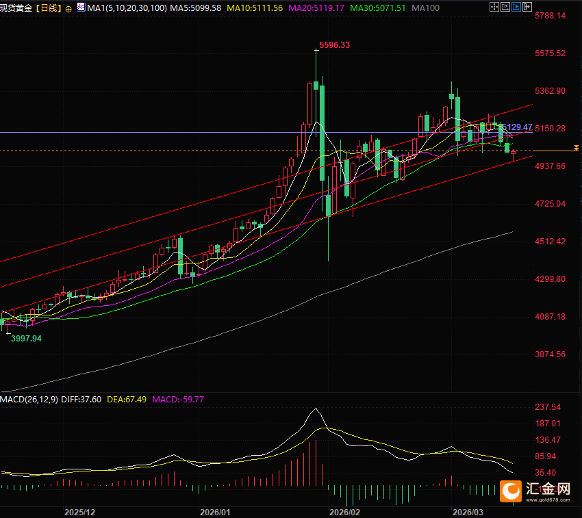The width and height of the screenshot is (582, 518).
Task: Click the 5129.47 horizontal line label
Action: [x=518, y=127]
